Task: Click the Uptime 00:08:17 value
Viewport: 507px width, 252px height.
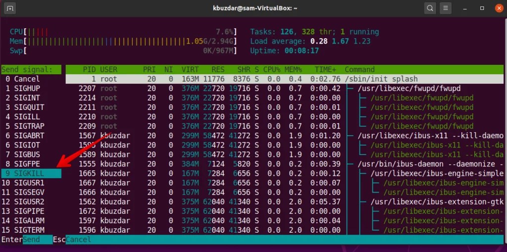Action: [x=302, y=50]
